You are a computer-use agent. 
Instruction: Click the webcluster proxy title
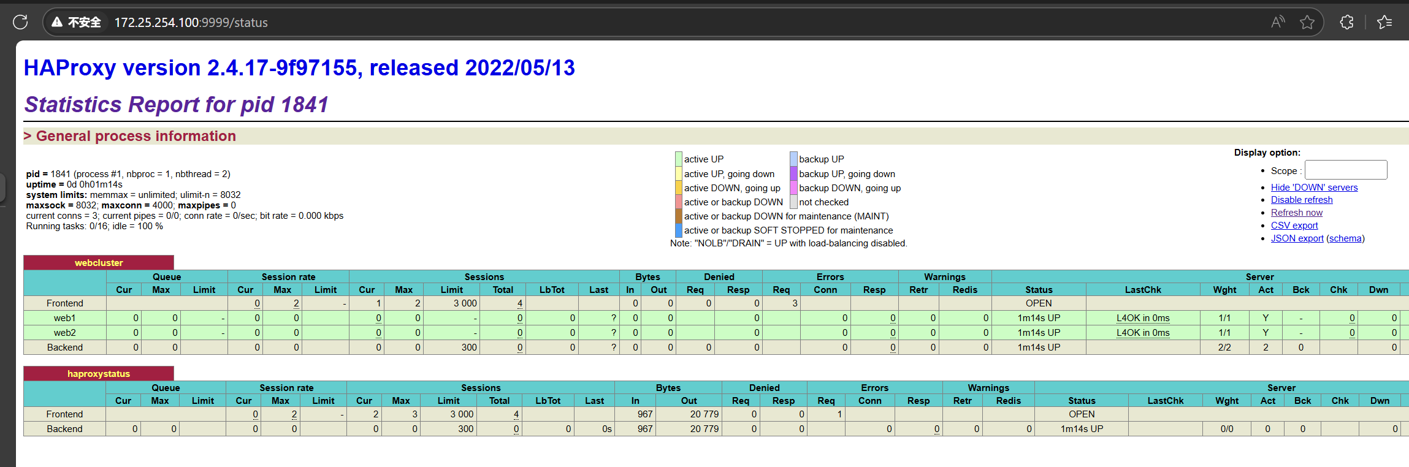pyautogui.click(x=99, y=262)
